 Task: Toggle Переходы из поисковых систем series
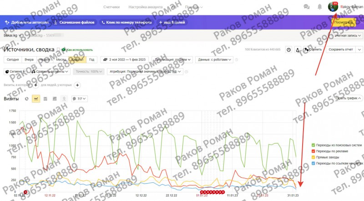[x=337, y=145]
